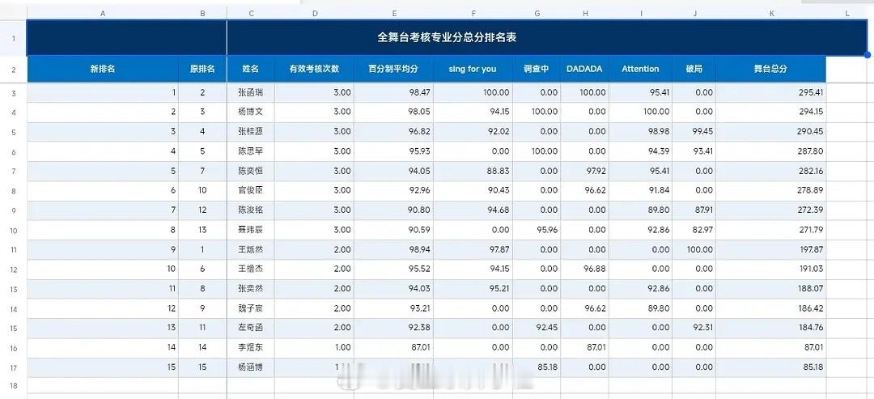Viewport: 874px width, 399px height.
Task: Select column L by its letter header
Action: [x=847, y=14]
